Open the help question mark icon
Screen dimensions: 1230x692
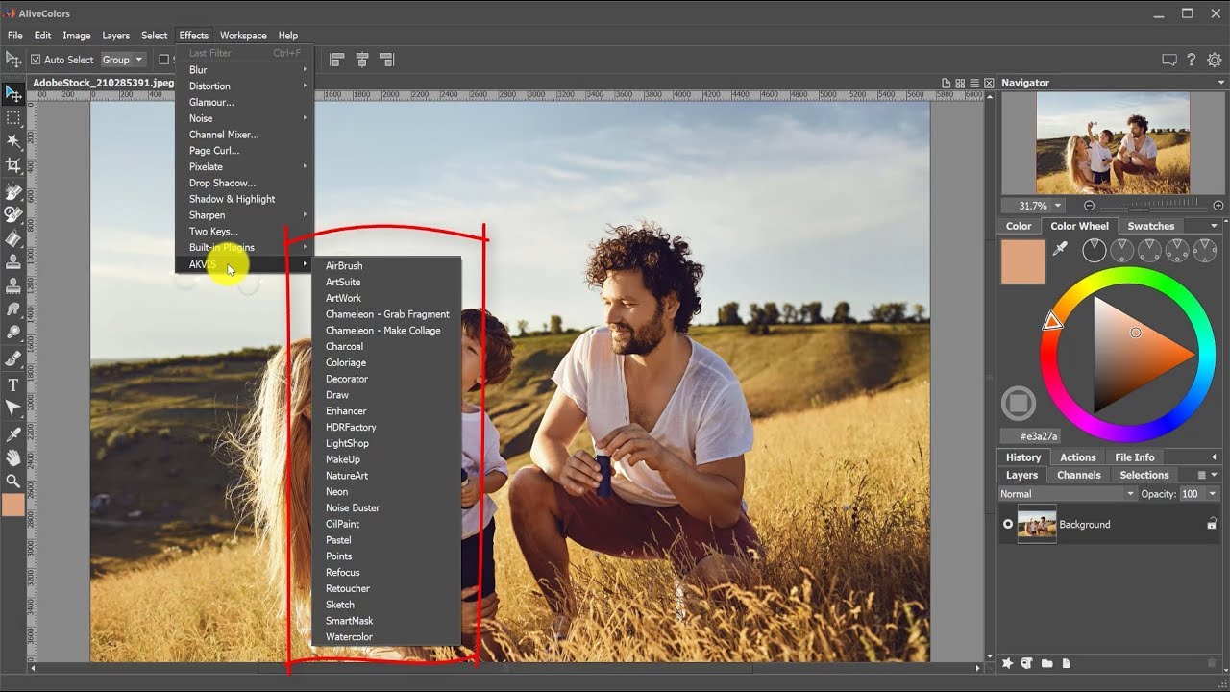pos(1192,60)
